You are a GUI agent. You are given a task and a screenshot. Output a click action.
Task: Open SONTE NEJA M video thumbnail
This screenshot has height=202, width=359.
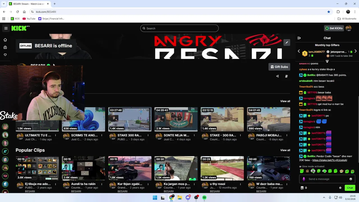[176, 119]
